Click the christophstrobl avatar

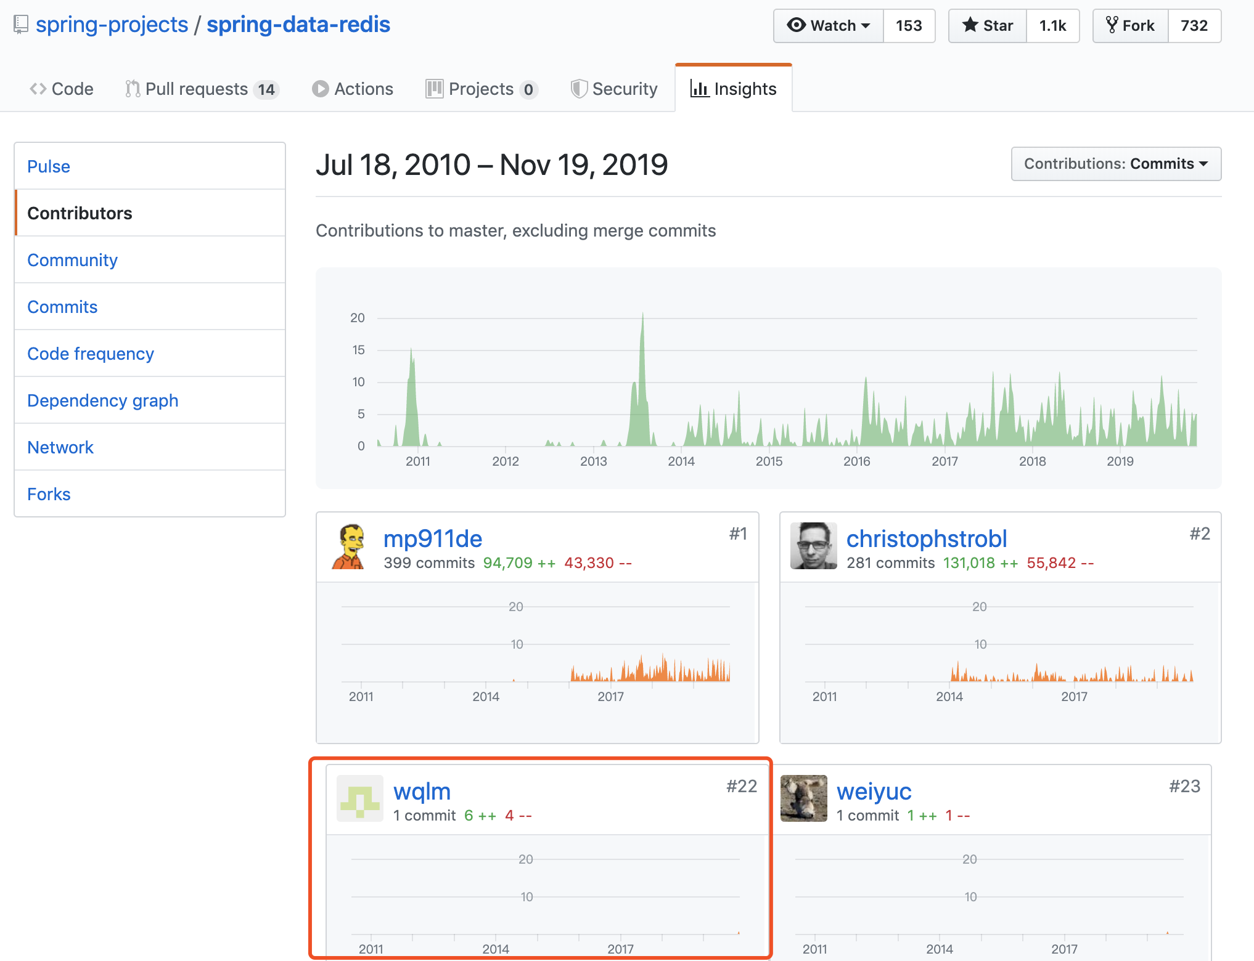pyautogui.click(x=814, y=546)
